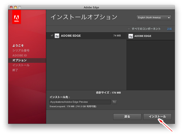Open the blue details link beside すべてのコンポーネント

pyautogui.click(x=169, y=29)
